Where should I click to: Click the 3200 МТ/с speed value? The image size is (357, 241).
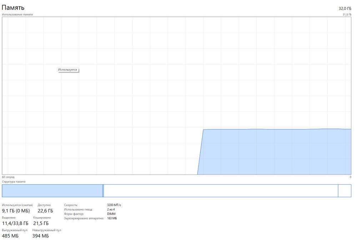[x=114, y=205]
